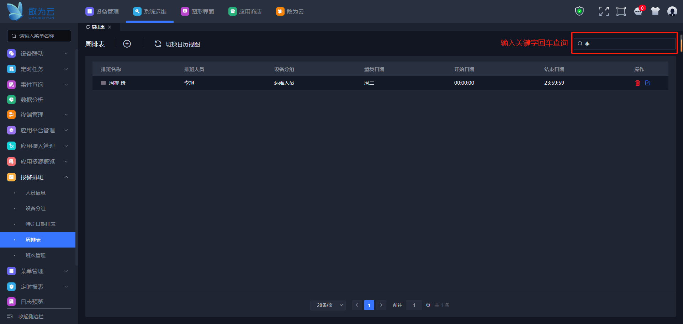The height and width of the screenshot is (324, 683).
Task: Open 班次管理 submenu item
Action: [36, 255]
